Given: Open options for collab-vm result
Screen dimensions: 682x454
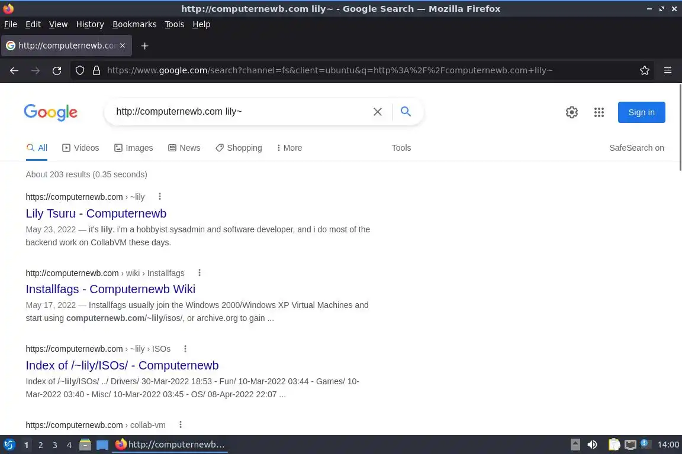Looking at the screenshot, I should (x=181, y=424).
